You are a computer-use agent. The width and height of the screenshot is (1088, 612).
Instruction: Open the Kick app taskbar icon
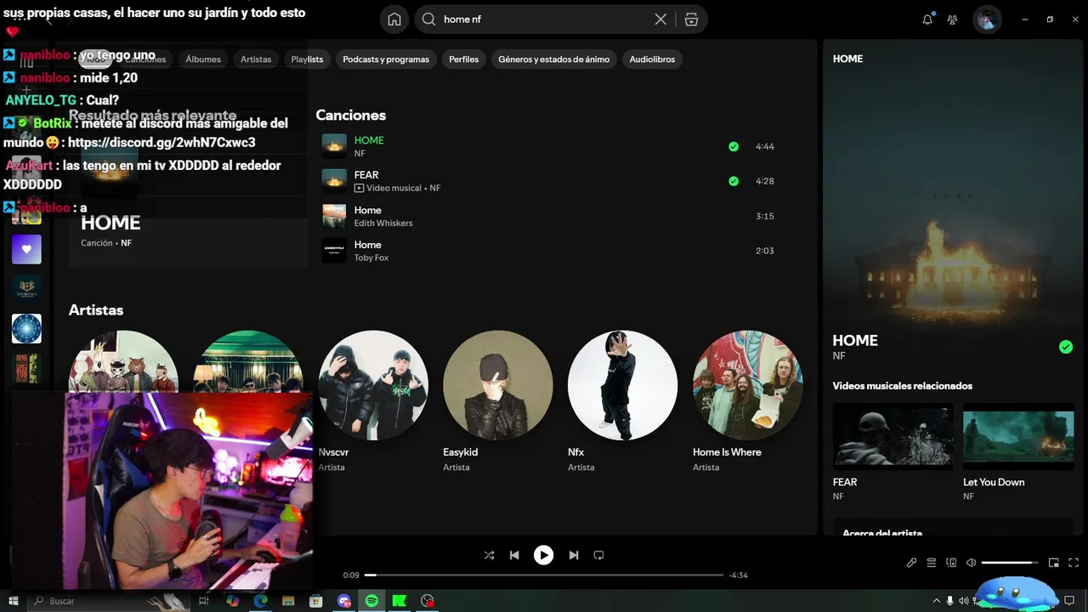(399, 601)
